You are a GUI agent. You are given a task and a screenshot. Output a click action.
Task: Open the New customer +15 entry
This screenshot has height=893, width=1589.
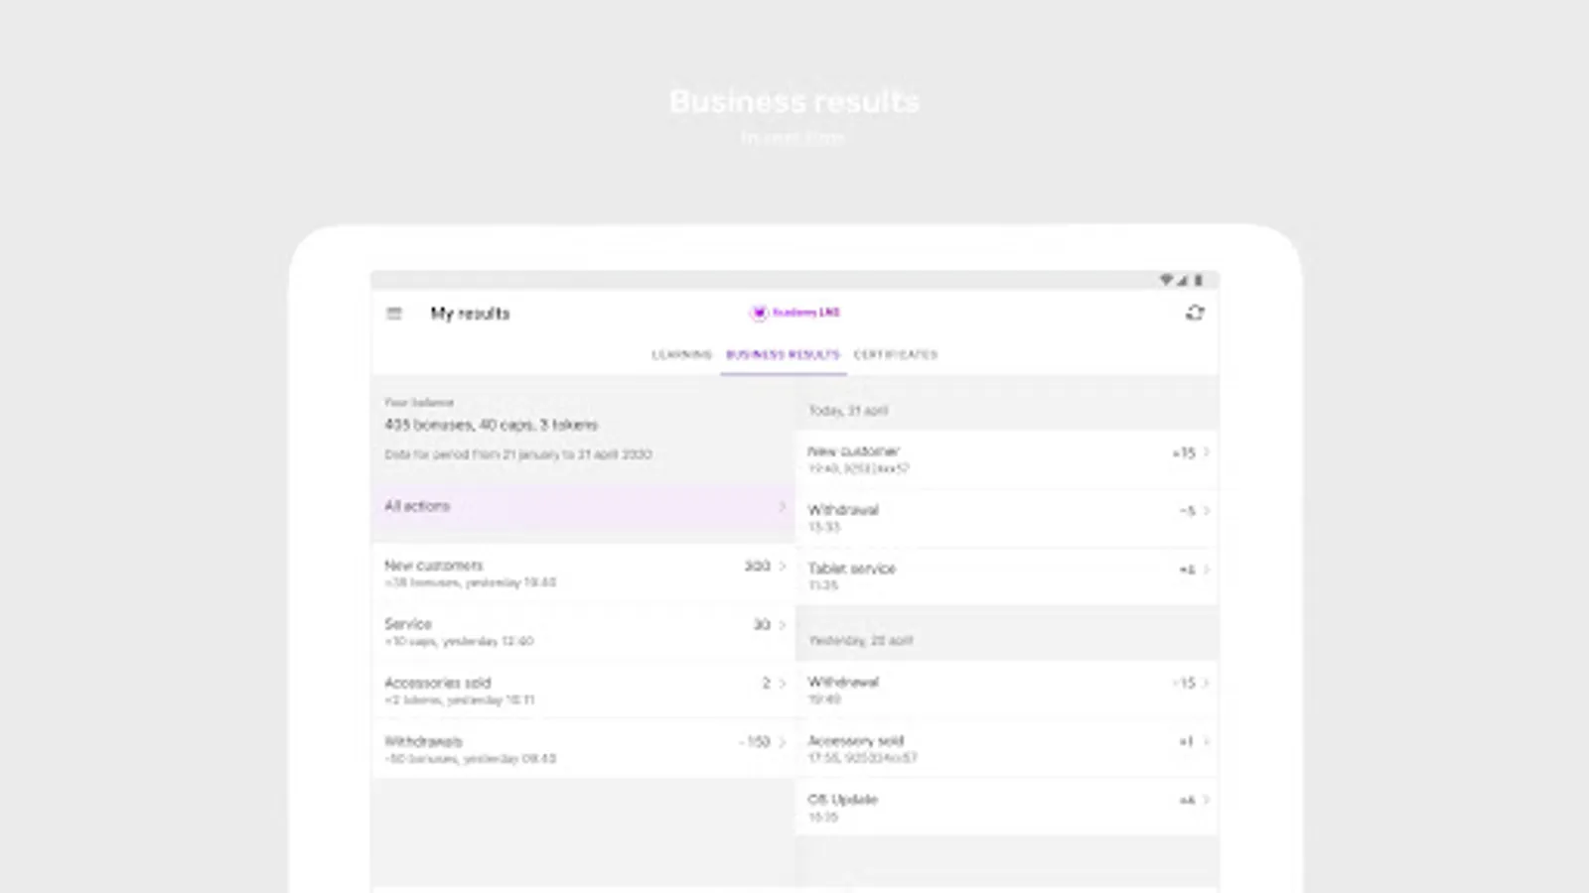coord(1005,459)
